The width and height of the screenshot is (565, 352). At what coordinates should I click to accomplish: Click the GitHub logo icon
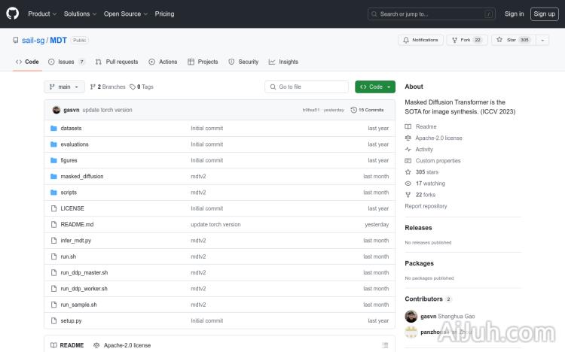pyautogui.click(x=14, y=14)
